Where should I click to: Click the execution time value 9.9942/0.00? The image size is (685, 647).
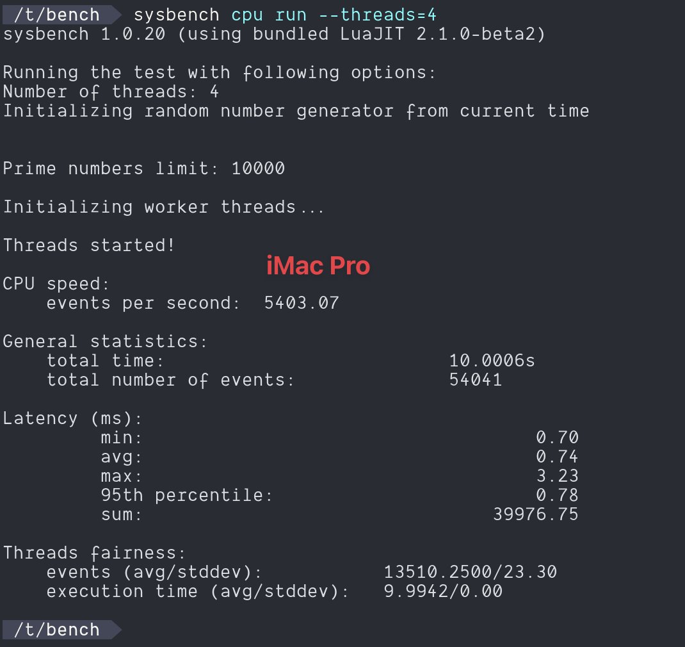tap(443, 591)
